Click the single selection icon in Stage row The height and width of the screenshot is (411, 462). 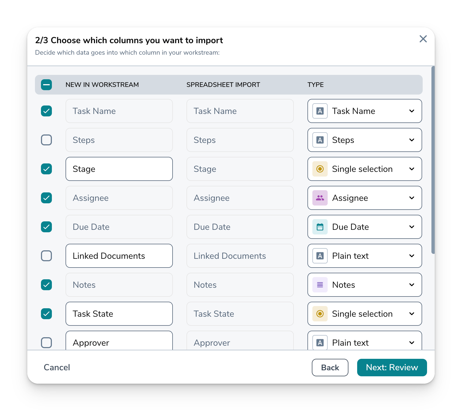320,169
